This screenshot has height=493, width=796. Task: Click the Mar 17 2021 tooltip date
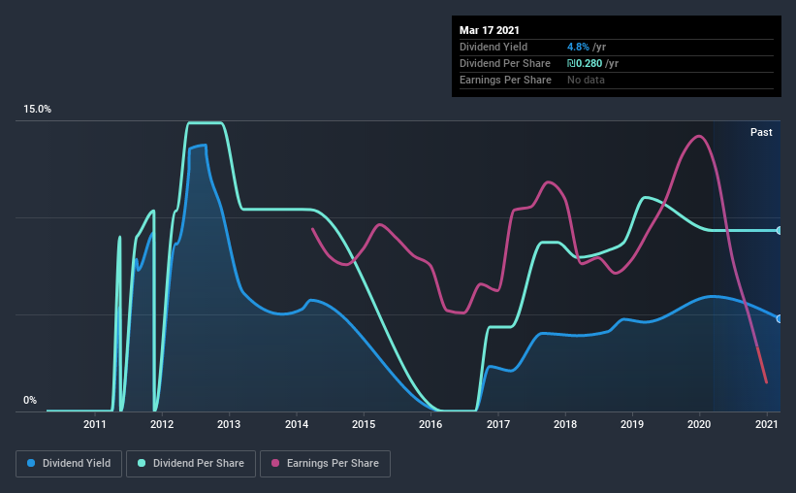coord(490,30)
